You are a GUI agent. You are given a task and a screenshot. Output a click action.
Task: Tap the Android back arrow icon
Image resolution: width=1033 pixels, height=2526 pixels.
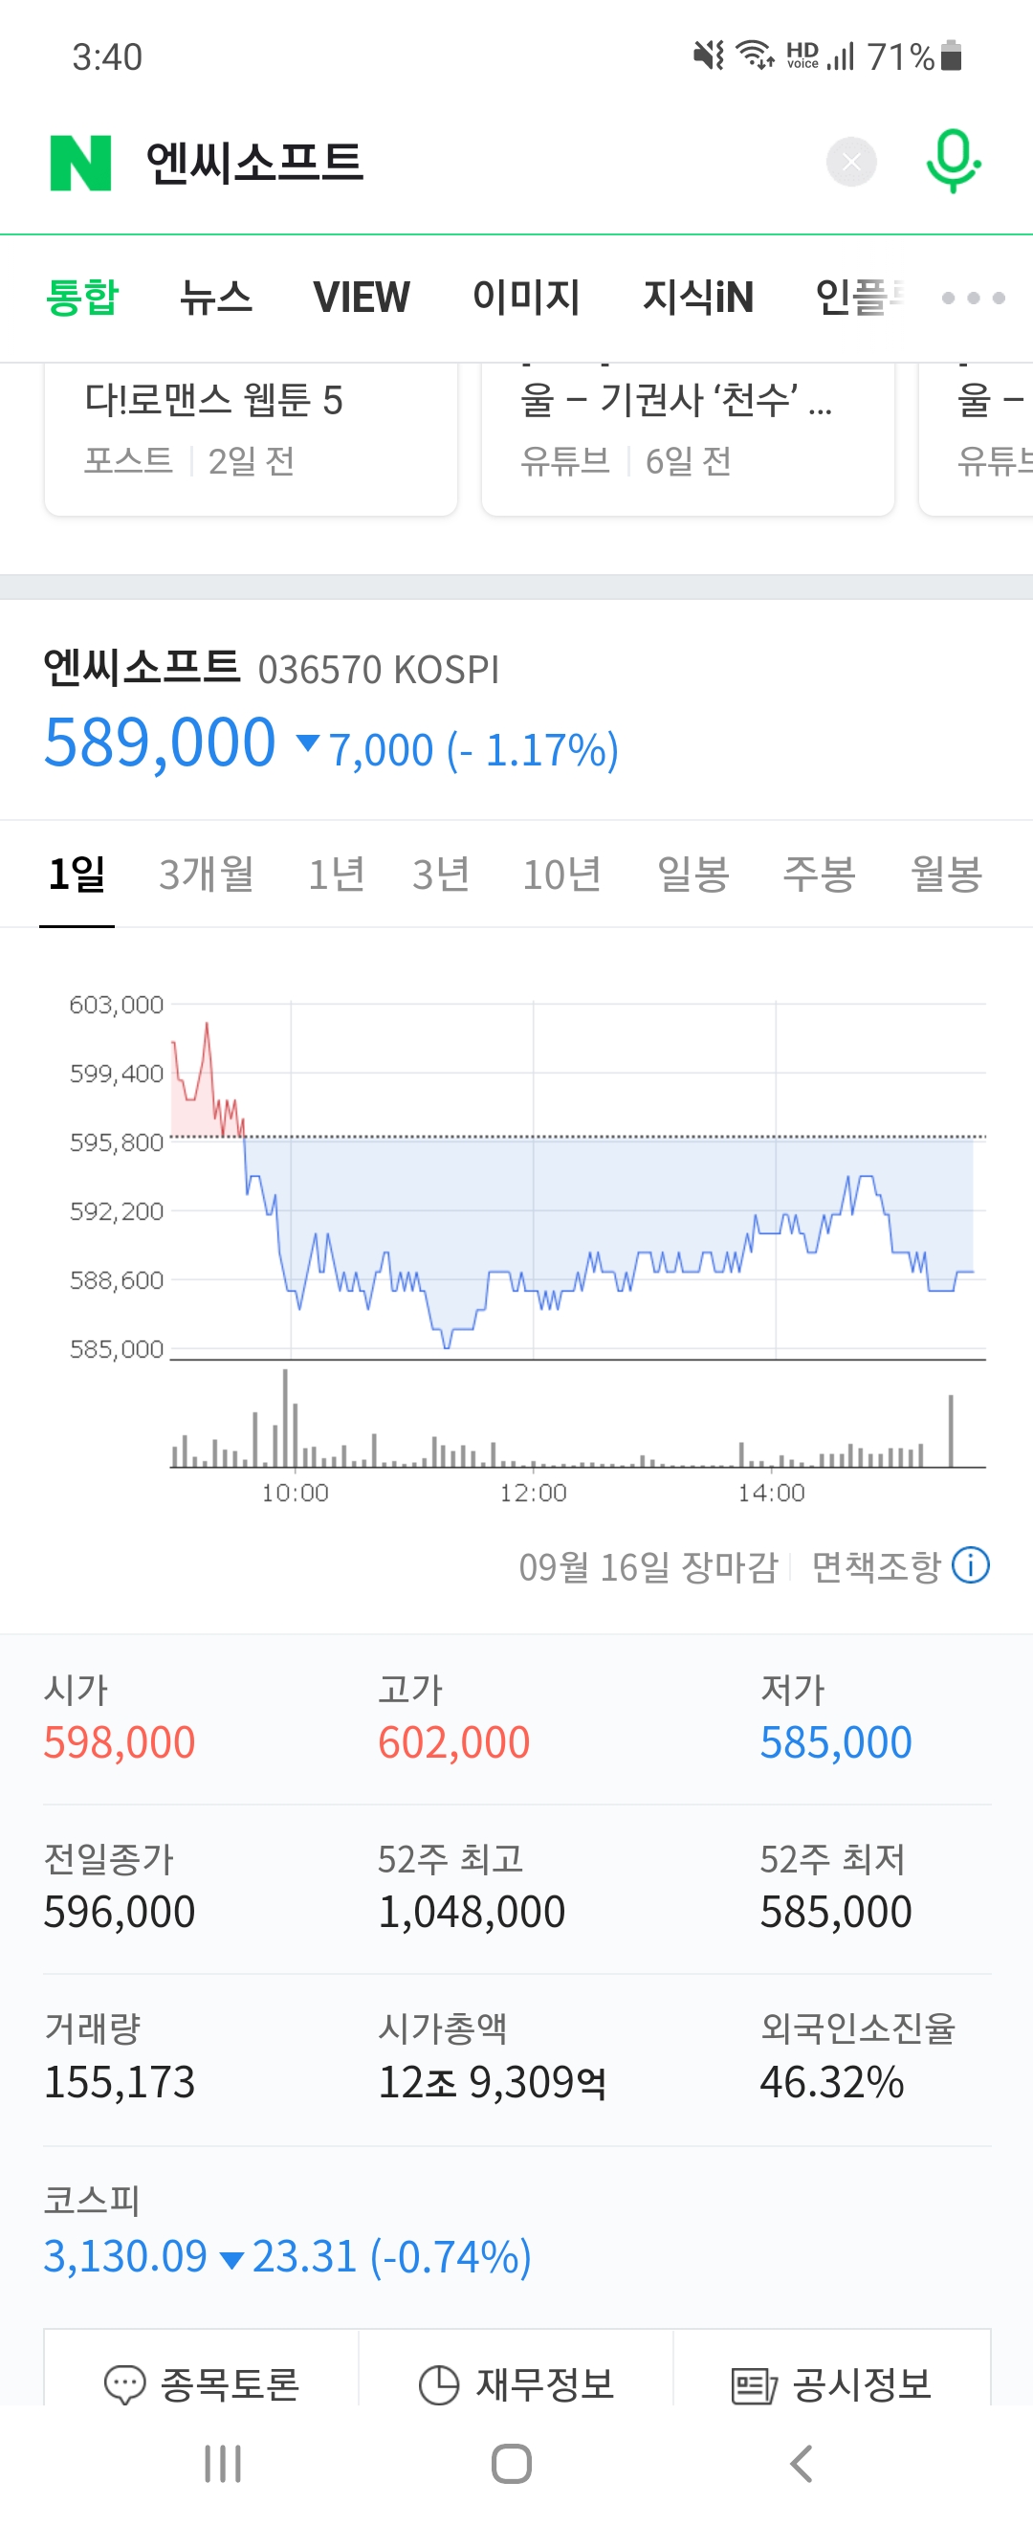(x=801, y=2463)
